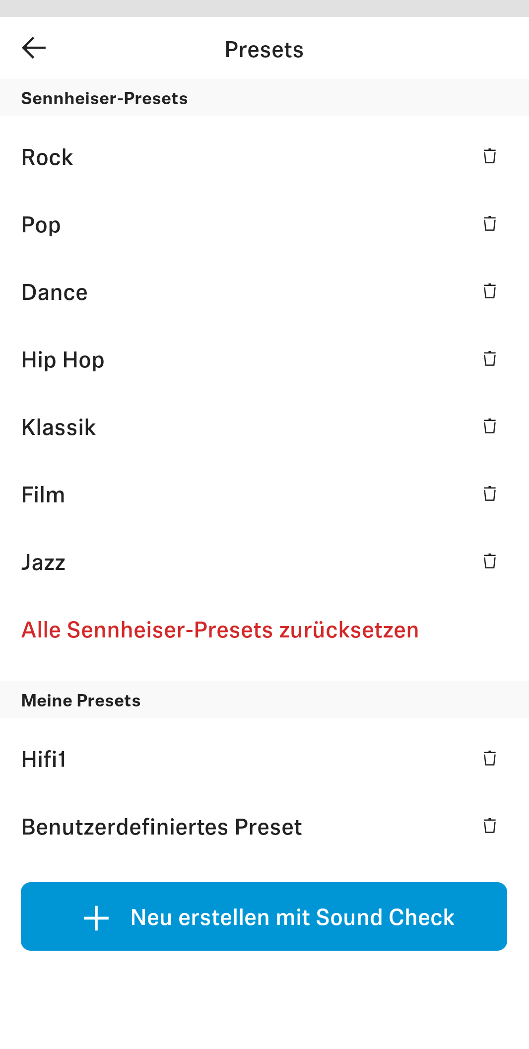Open the Hifi1 preset
The width and height of the screenshot is (529, 1049).
click(x=44, y=760)
